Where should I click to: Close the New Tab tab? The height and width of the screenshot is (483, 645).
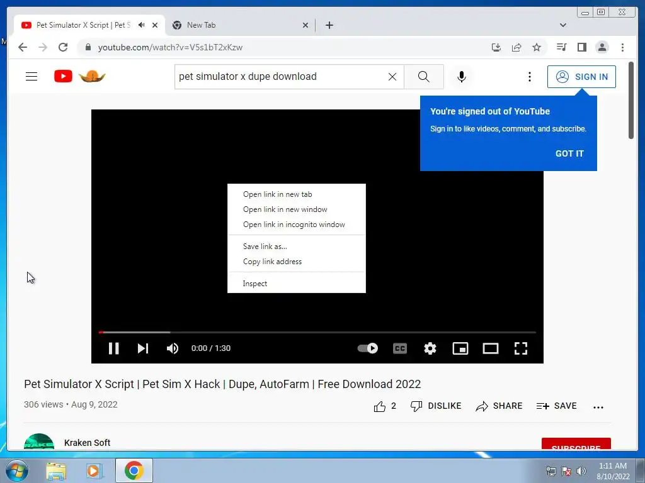(x=305, y=25)
